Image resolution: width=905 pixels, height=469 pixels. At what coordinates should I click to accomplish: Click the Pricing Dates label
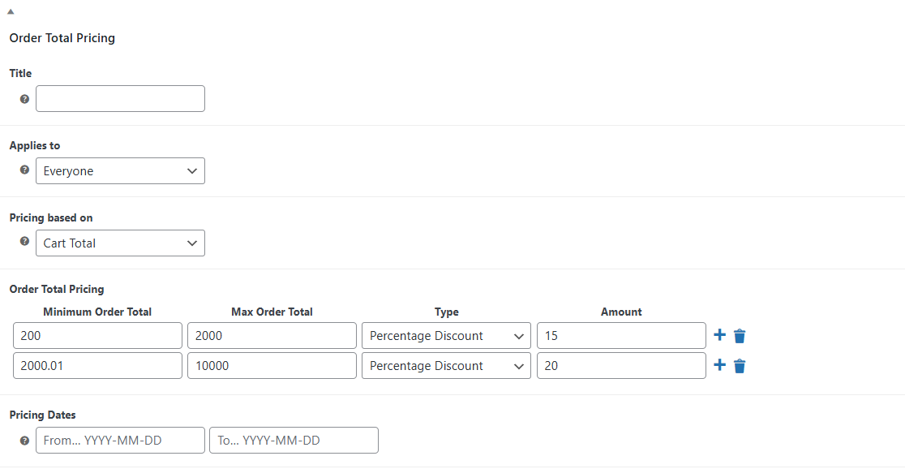[43, 415]
